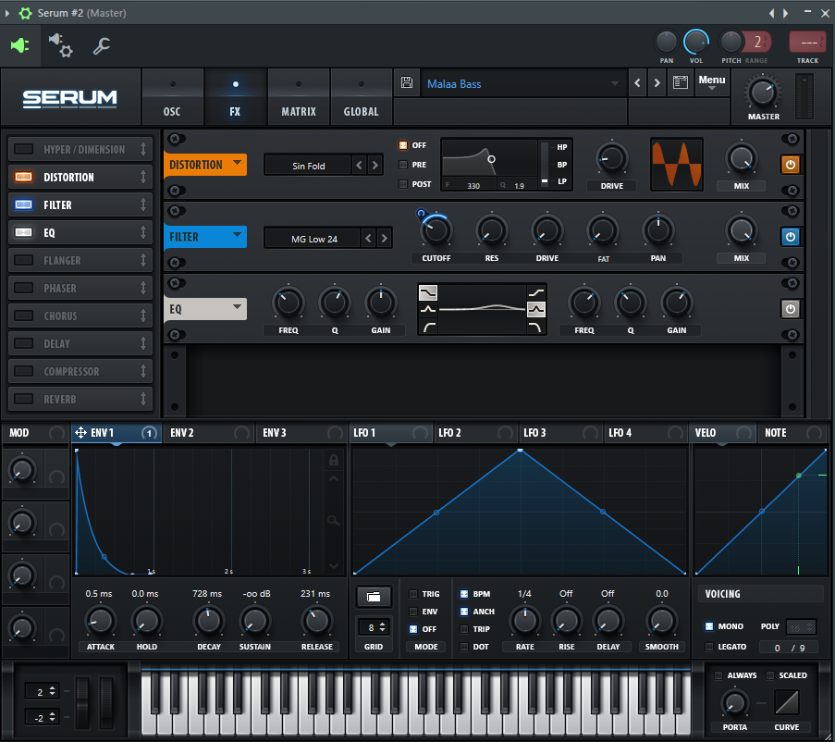Enable the Flanger effect toggle
This screenshot has height=742, width=835.
pyautogui.click(x=23, y=260)
